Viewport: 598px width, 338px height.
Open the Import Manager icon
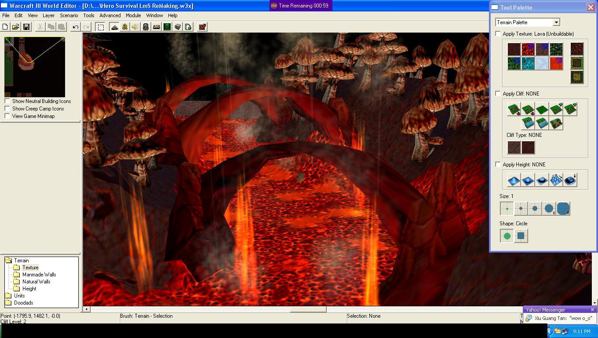click(x=188, y=27)
